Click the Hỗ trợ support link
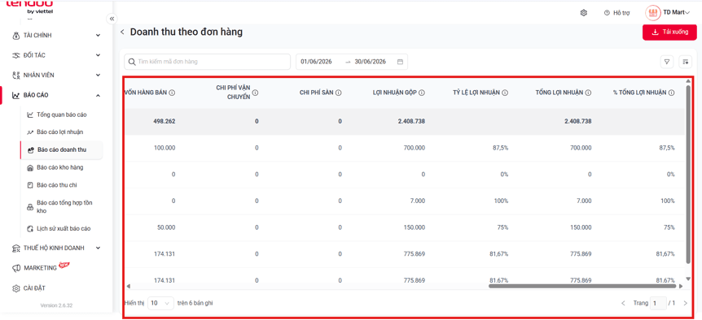This screenshot has width=702, height=320. (617, 13)
